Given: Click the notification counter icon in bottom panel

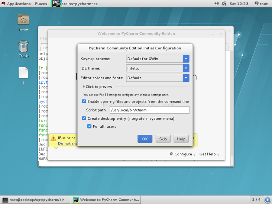Looking at the screenshot, I should tap(268, 200).
